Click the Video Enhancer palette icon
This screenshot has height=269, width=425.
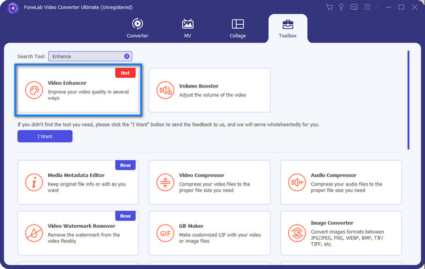(x=34, y=90)
